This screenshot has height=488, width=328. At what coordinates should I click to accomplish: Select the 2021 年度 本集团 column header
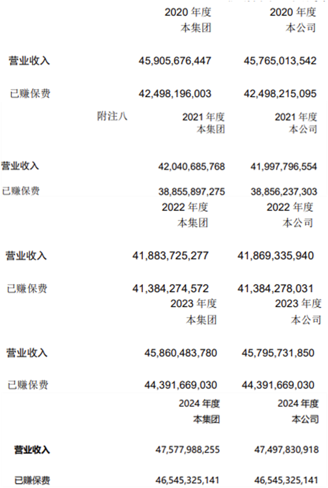click(x=204, y=123)
